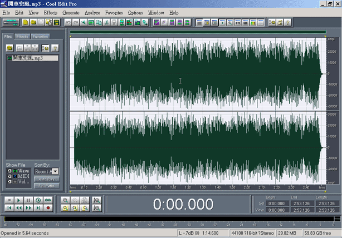Screen dimensions: 342x238
Task: Open the Help menu
Action: (174, 13)
